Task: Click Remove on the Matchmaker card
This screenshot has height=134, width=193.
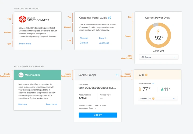Action: 23,104
